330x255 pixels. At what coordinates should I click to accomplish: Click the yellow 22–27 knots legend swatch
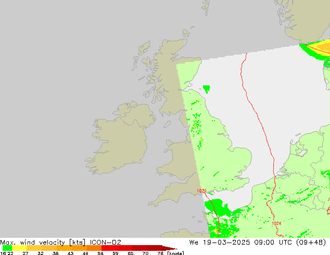point(19,248)
